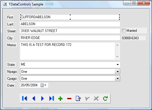The height and width of the screenshot is (110, 152).
Task: Click memo scrollbar down arrow
Action: [x=117, y=57]
